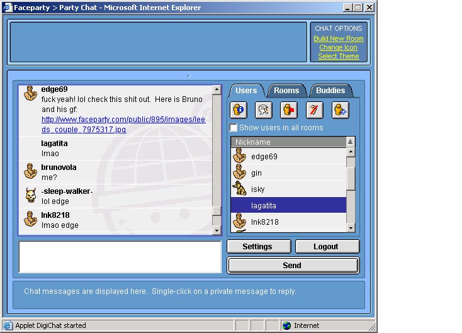Click the add buddy plus icon
This screenshot has height=333, width=462.
[x=341, y=110]
